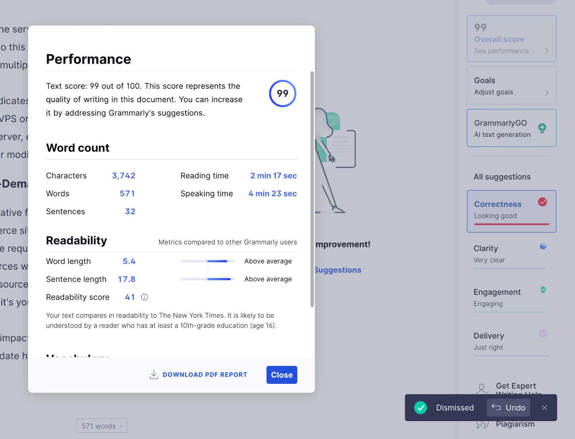Image resolution: width=575 pixels, height=439 pixels.
Task: Expand the Adjust goals chevron
Action: pyautogui.click(x=547, y=92)
